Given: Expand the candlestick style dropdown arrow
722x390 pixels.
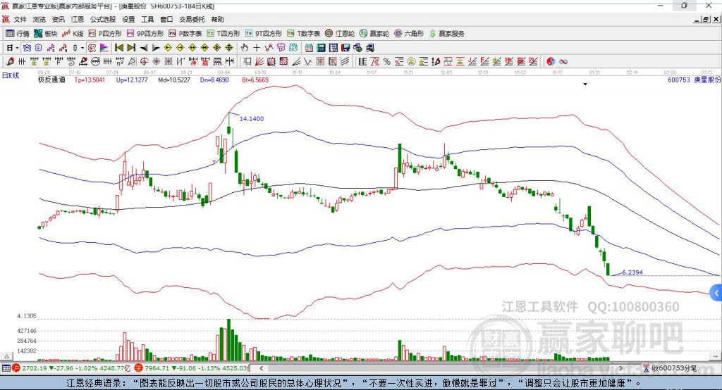Looking at the screenshot, I should (x=82, y=48).
